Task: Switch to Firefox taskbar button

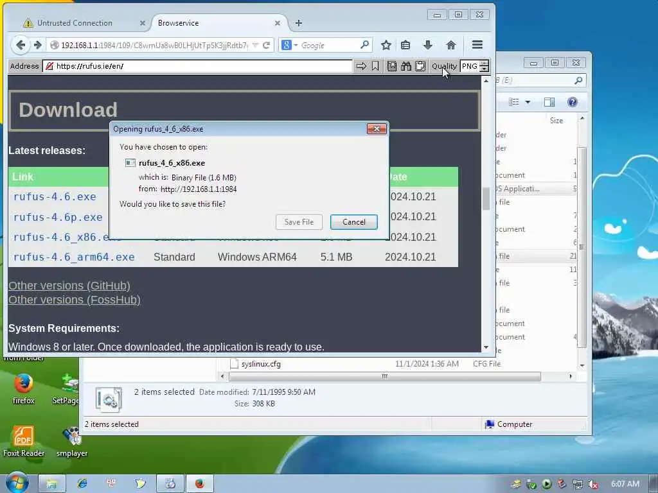Action: tap(200, 484)
